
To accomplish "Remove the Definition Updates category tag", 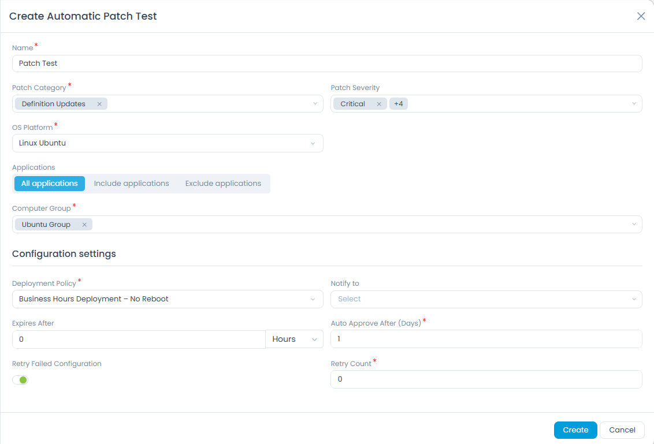I will 99,103.
